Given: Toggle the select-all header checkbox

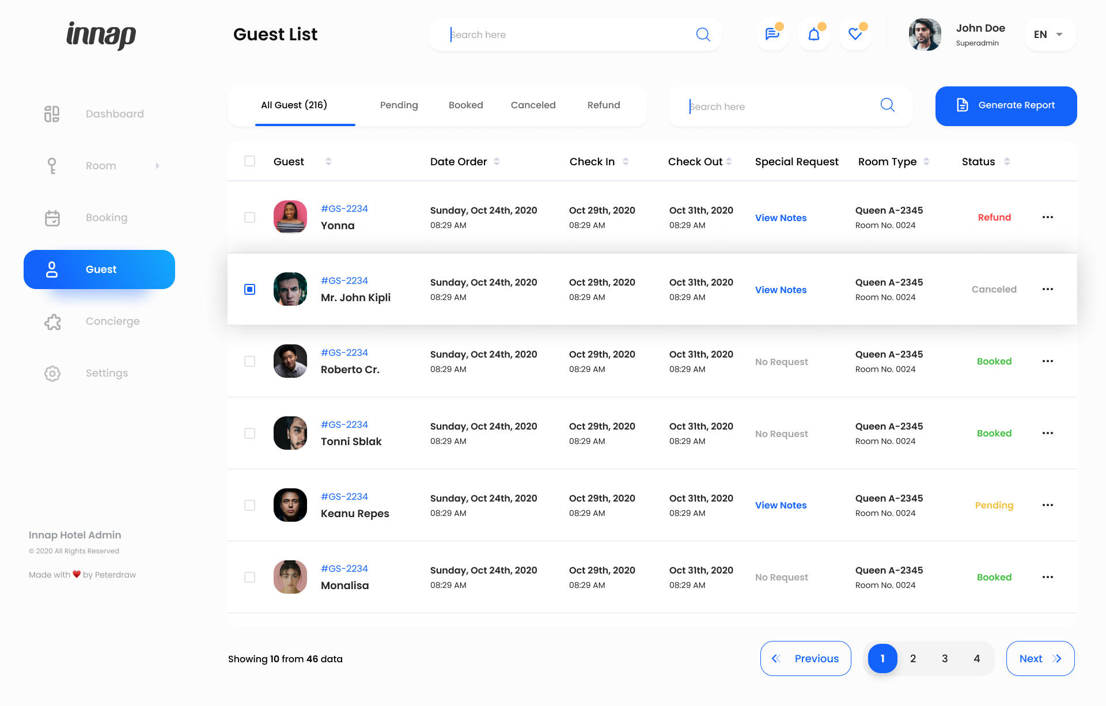Looking at the screenshot, I should [249, 161].
